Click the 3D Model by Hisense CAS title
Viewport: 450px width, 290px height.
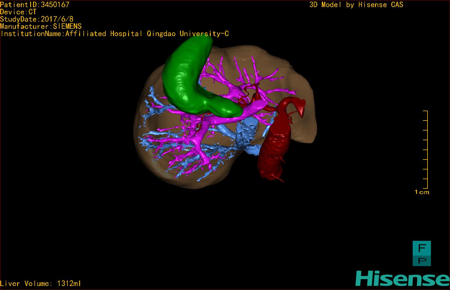356,5
